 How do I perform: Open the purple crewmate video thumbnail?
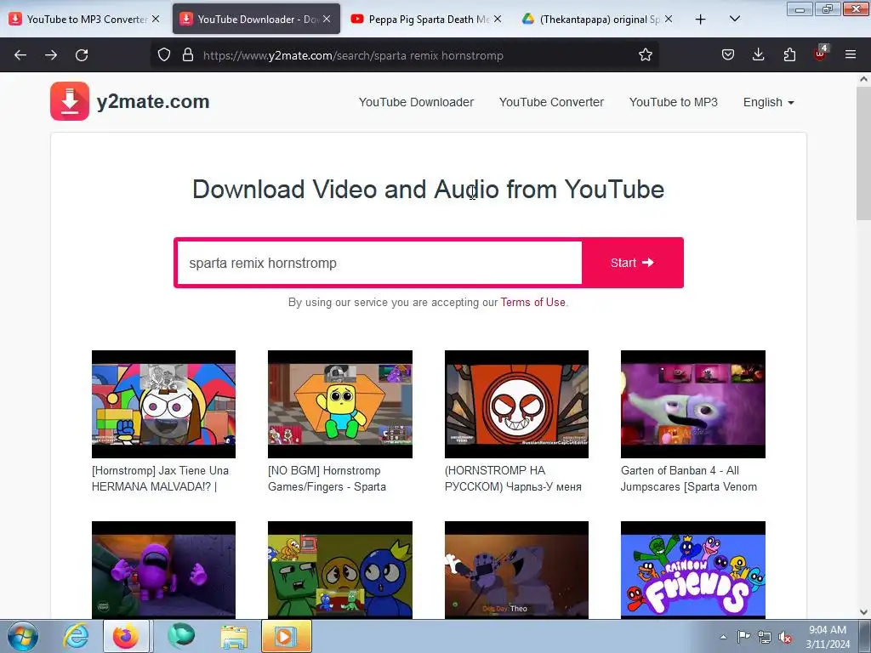point(163,570)
